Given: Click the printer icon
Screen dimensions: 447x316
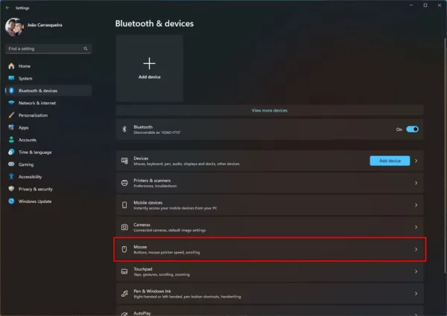Looking at the screenshot, I should pyautogui.click(x=124, y=183).
